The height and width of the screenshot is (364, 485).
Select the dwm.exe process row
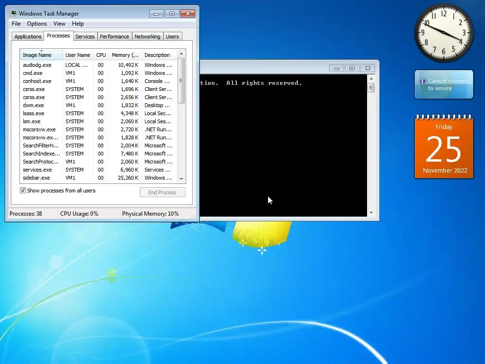coord(99,105)
